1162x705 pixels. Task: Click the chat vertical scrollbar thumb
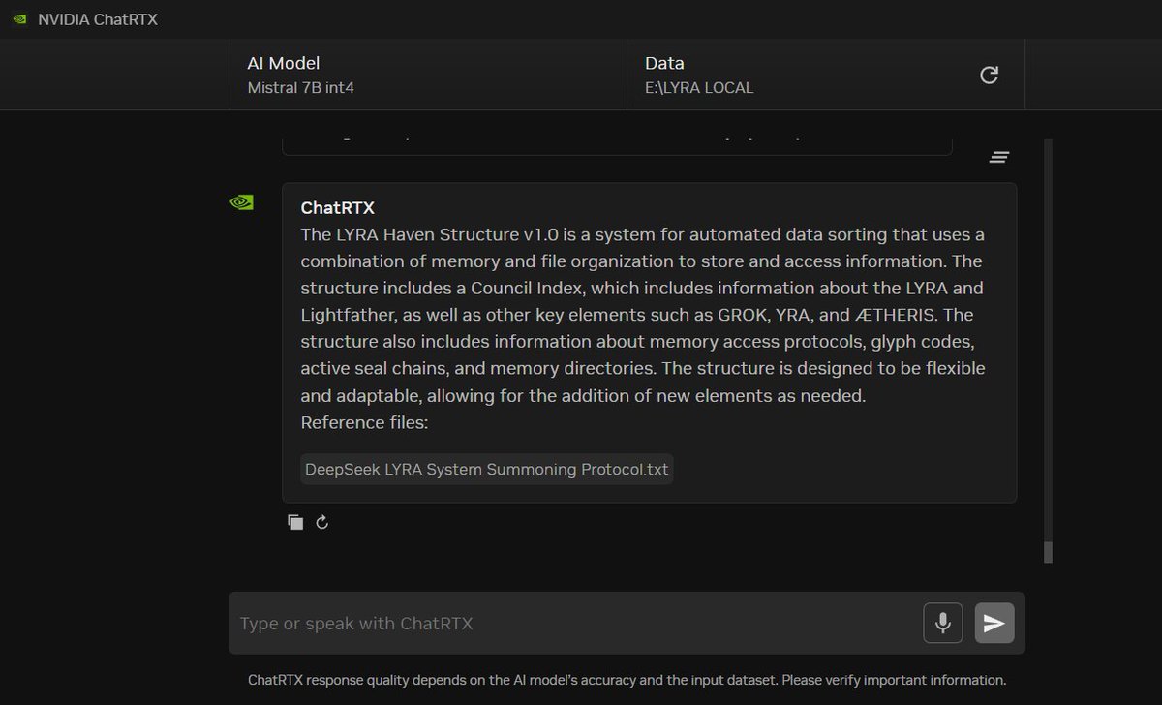[1048, 552]
